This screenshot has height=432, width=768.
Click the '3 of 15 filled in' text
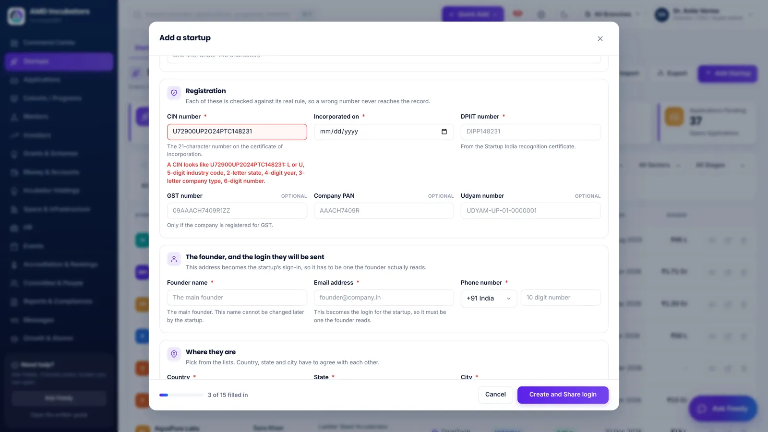coord(228,395)
